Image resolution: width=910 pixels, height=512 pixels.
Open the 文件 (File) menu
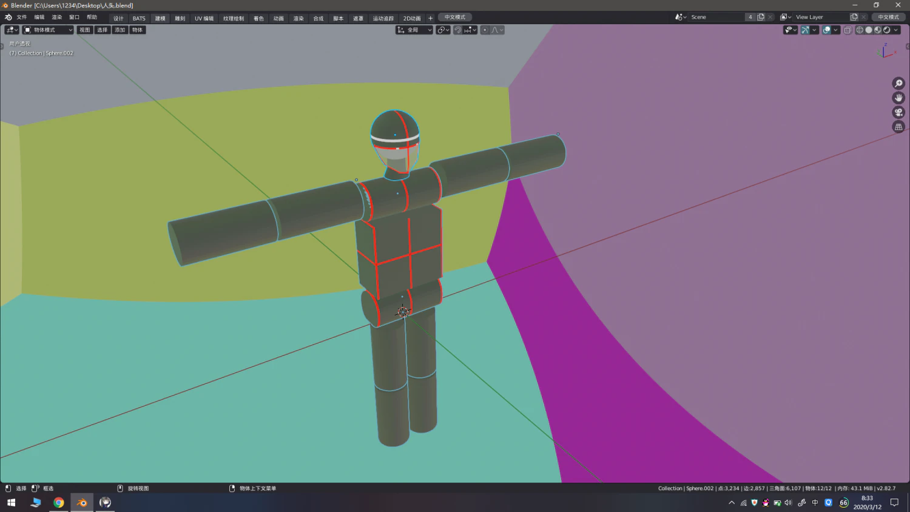[x=22, y=18]
